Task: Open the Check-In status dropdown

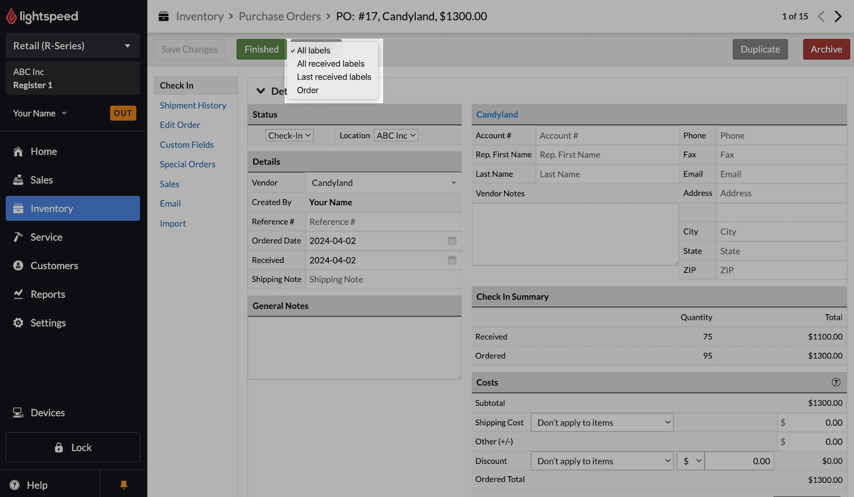Action: (289, 136)
